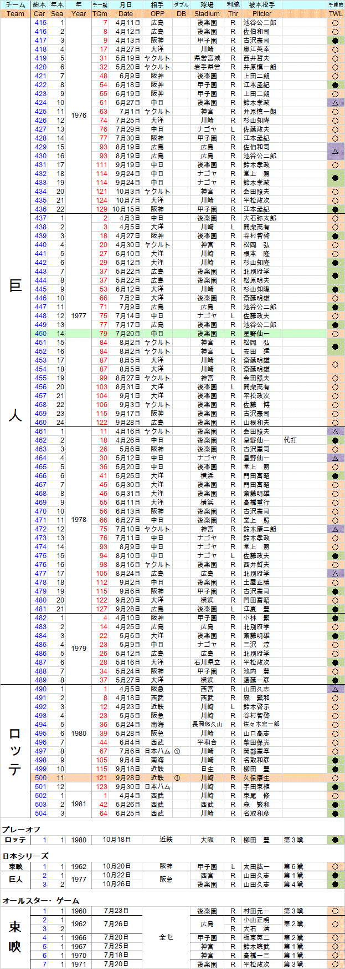The width and height of the screenshot is (345, 969).
Task: Select the circled-one DB mark in row 500
Action: click(177, 778)
